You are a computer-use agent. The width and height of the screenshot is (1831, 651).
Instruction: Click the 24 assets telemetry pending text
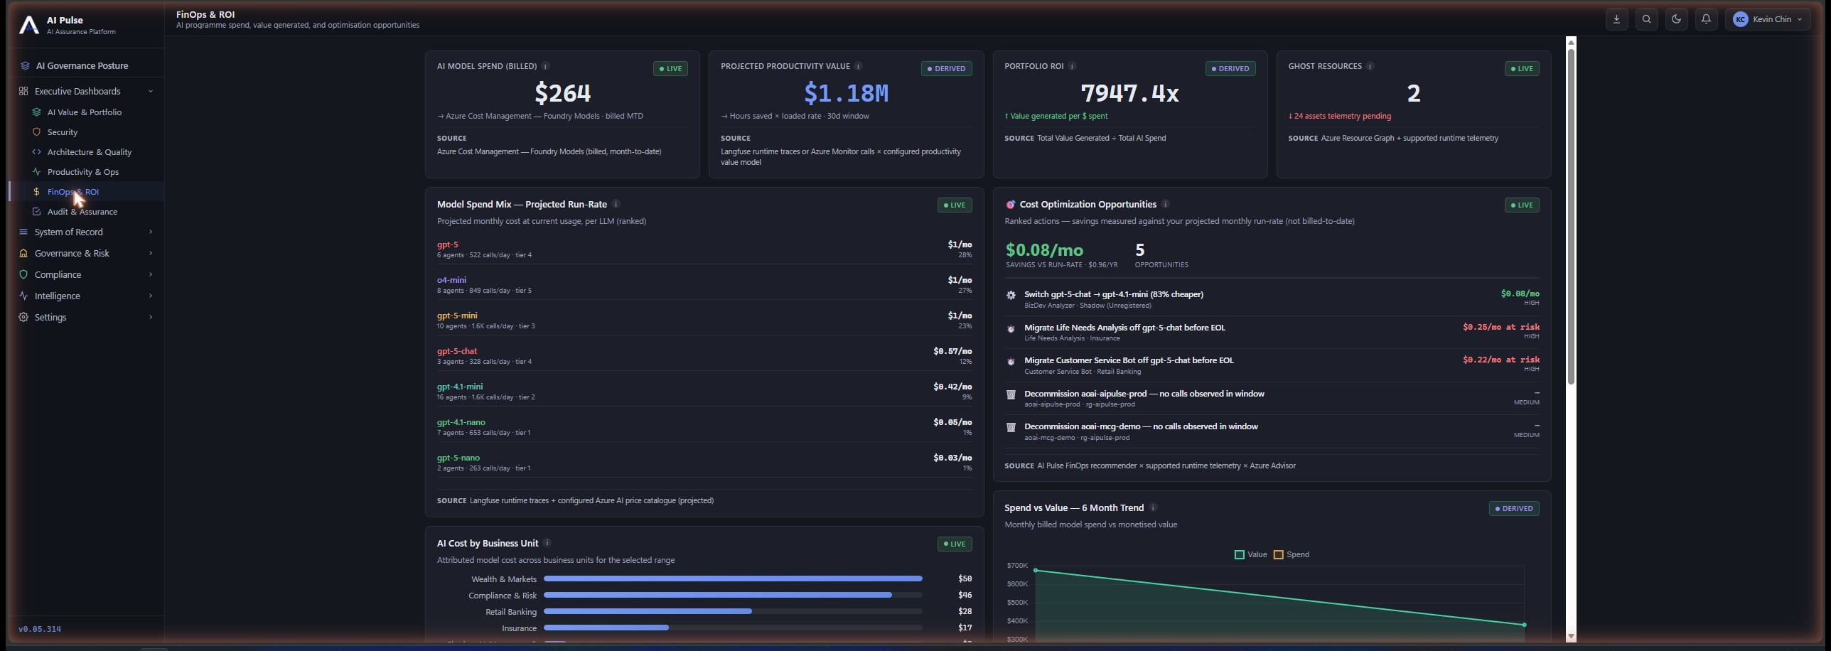1340,116
